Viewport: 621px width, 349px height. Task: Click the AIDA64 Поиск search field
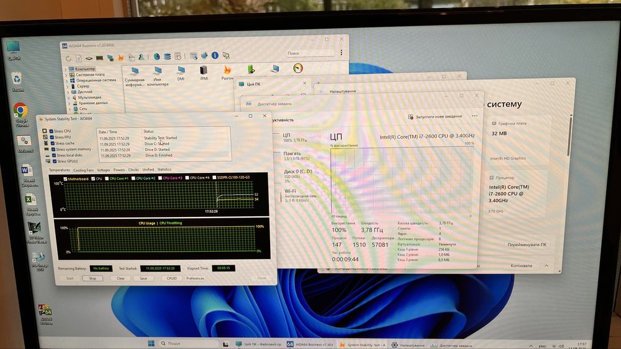311,53
